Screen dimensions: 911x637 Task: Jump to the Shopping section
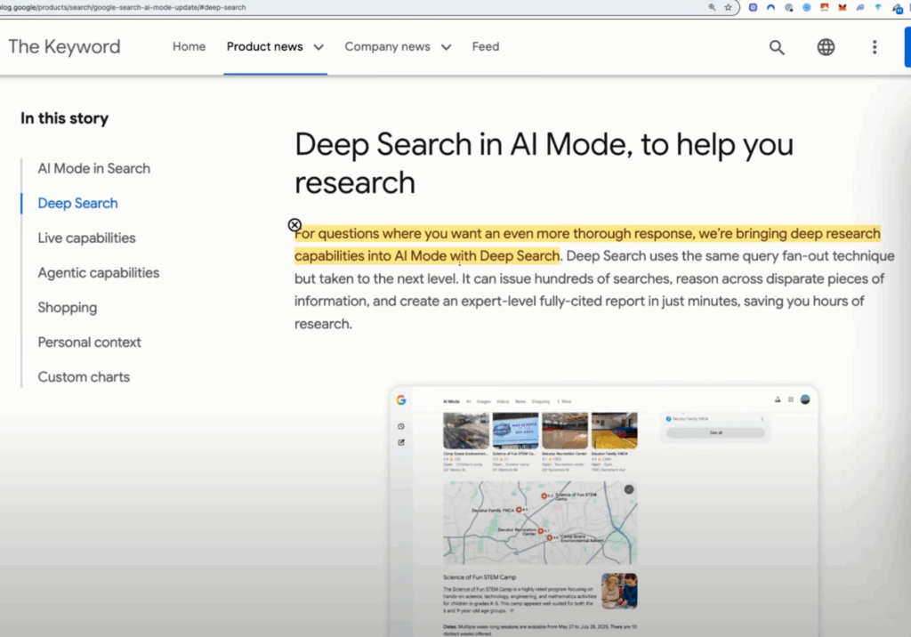[x=68, y=308]
